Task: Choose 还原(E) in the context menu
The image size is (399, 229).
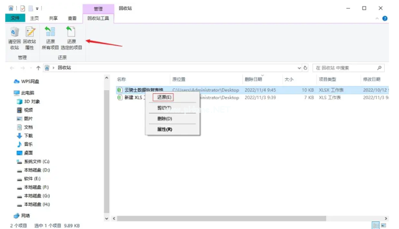Action: point(164,97)
